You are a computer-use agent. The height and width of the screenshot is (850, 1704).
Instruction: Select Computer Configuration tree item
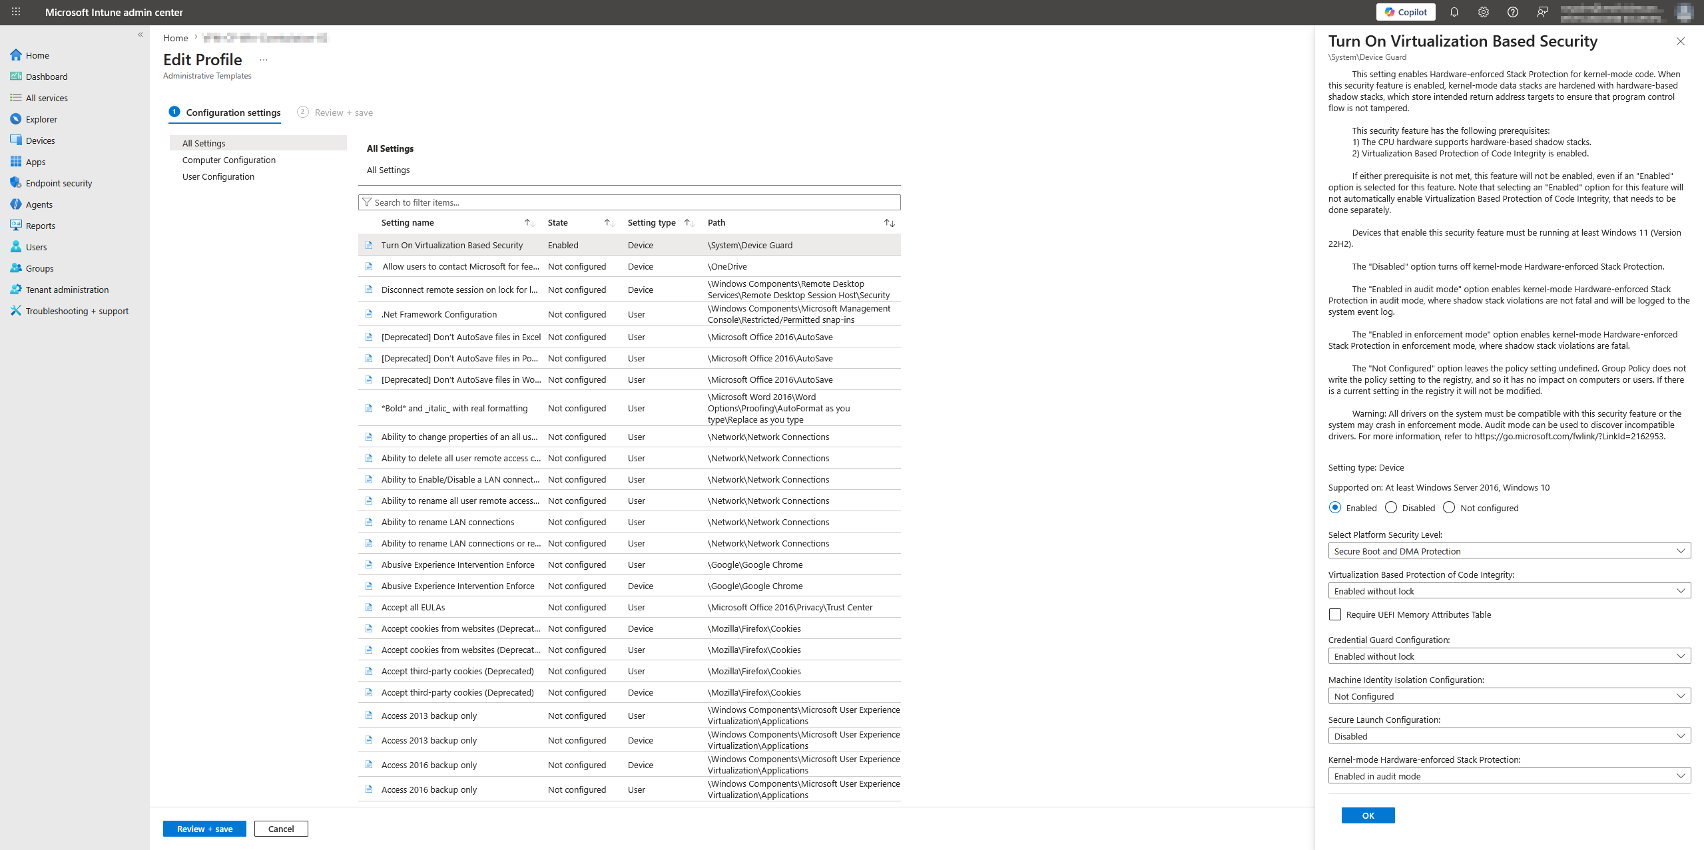point(229,160)
